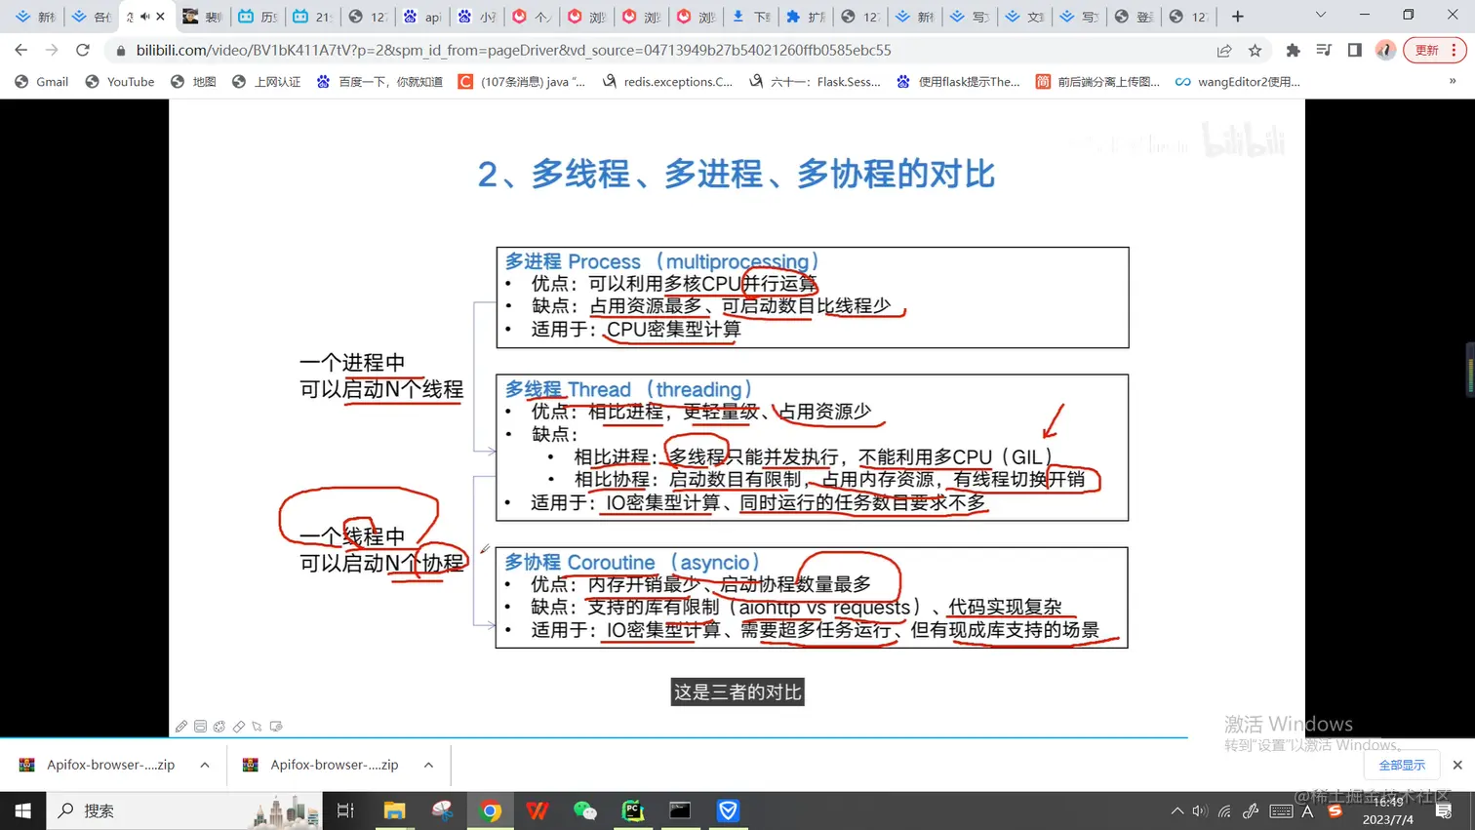Viewport: 1475px width, 830px height.
Task: Mute the audio on the active tab
Action: pos(144,17)
